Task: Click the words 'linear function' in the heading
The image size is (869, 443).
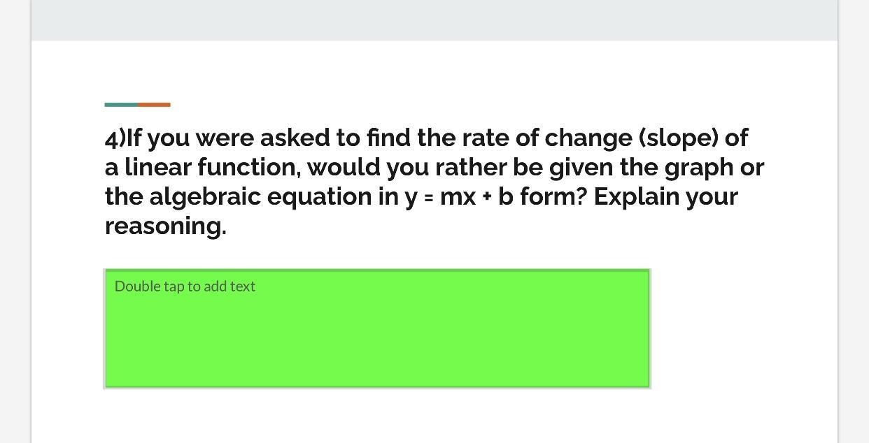Action: click(213, 167)
